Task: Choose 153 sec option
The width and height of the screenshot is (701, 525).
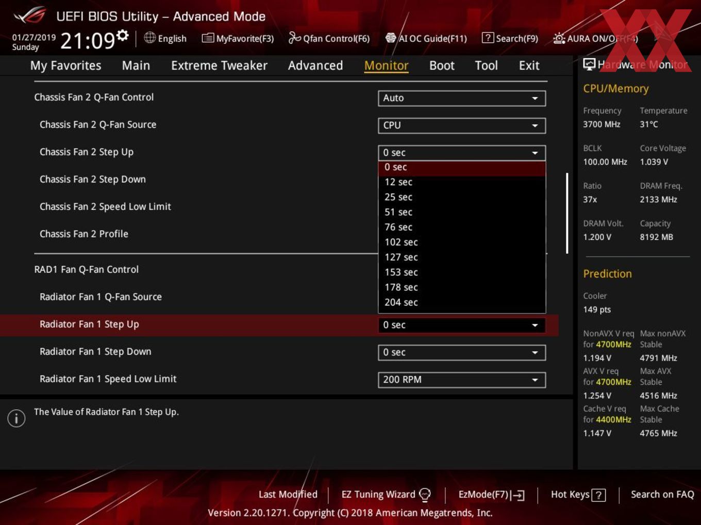Action: pos(462,272)
